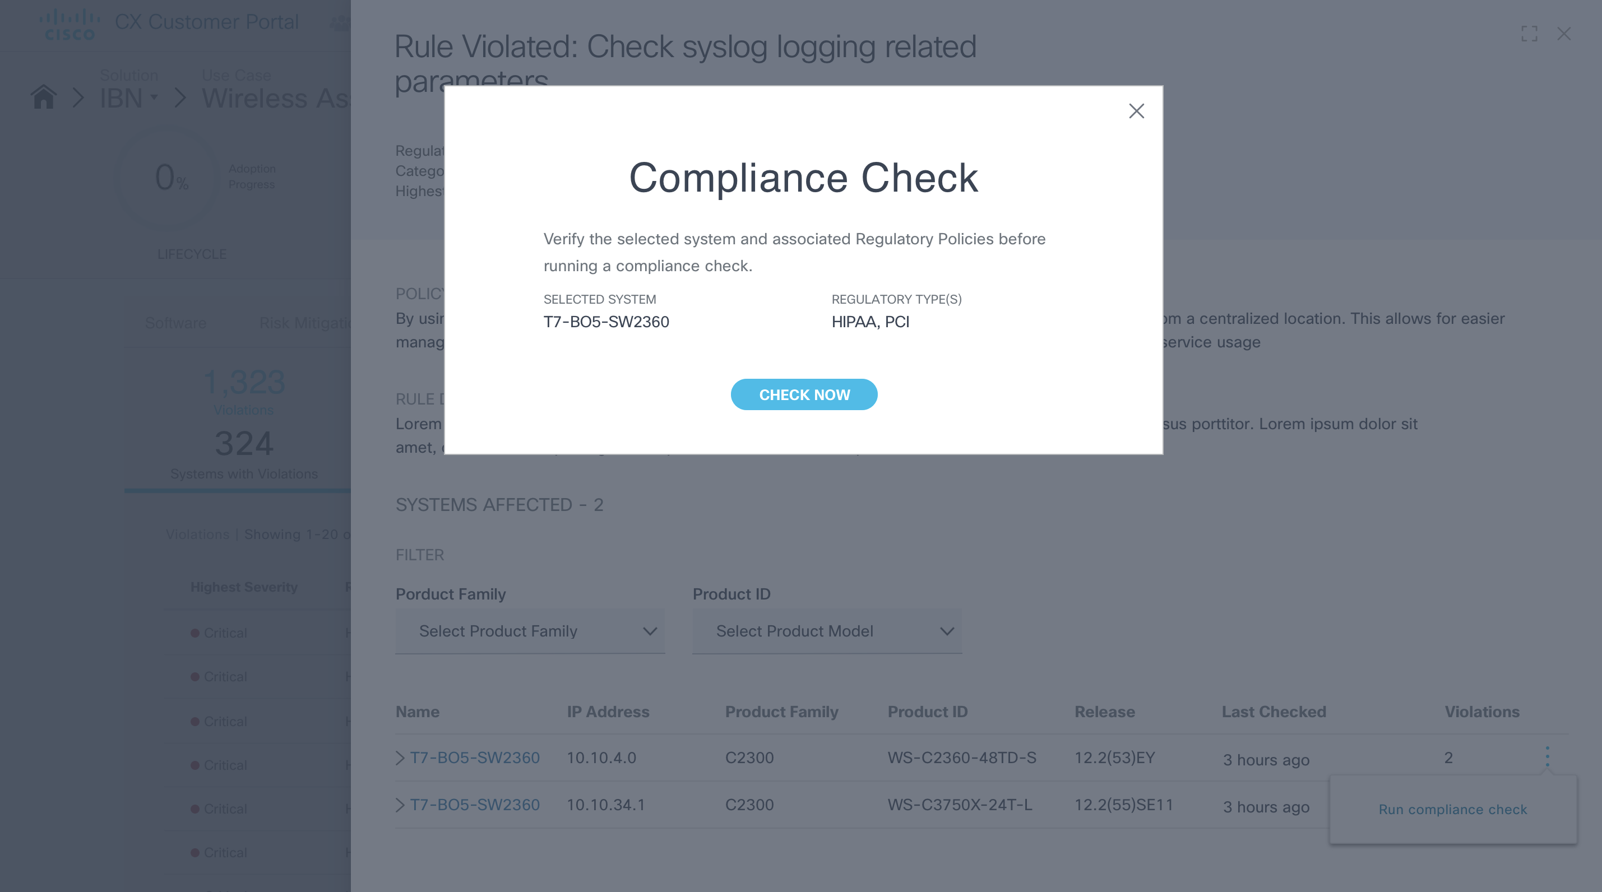Click the Violations column header

(x=1481, y=712)
